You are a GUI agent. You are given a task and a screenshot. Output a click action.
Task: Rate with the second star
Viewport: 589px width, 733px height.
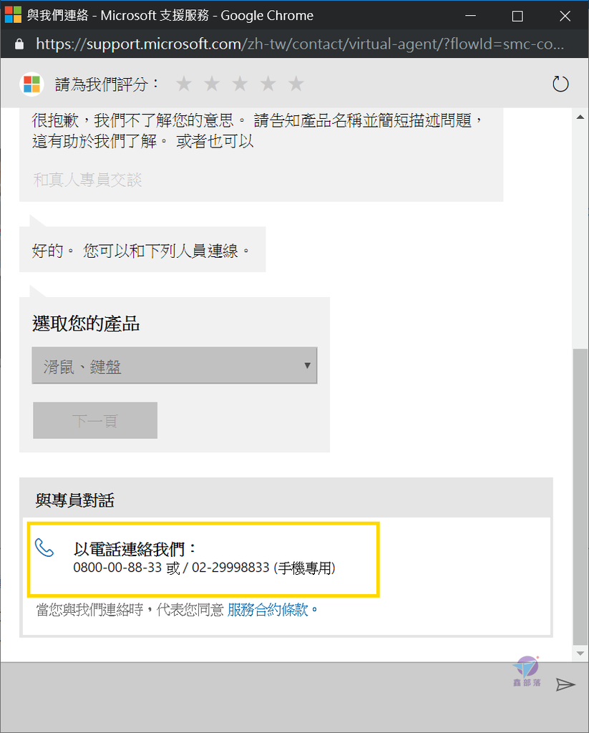coord(212,84)
